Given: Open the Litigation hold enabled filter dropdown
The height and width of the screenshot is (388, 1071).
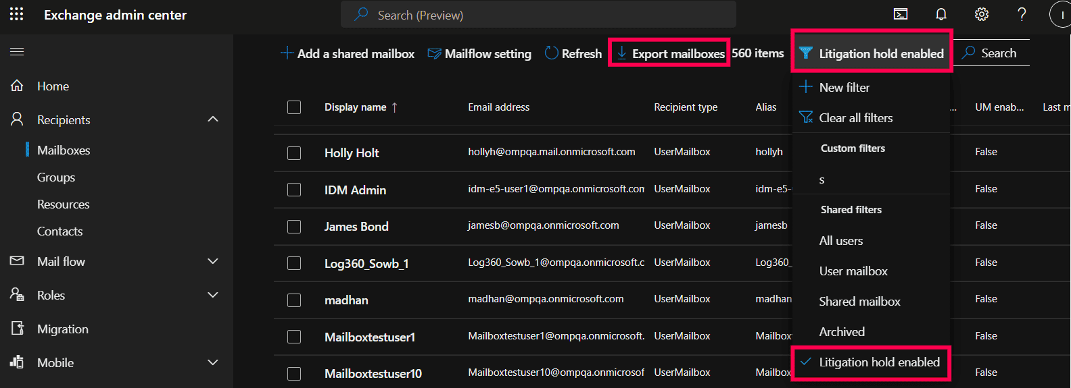Looking at the screenshot, I should pyautogui.click(x=872, y=53).
